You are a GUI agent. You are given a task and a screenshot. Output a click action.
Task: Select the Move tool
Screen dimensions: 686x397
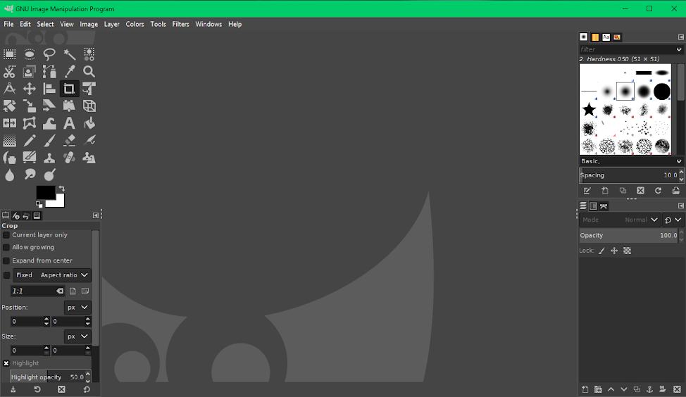pos(30,89)
